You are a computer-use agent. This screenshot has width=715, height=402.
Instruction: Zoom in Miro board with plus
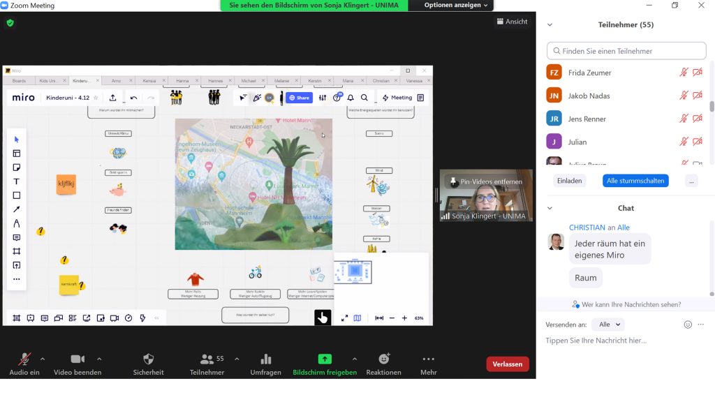tap(404, 318)
